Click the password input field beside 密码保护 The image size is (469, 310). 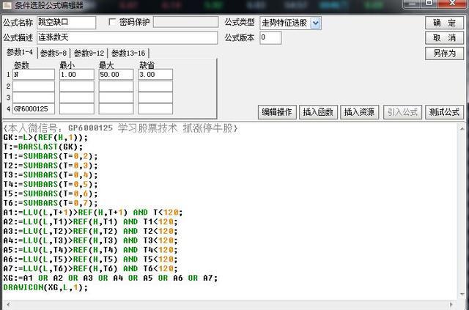(x=185, y=22)
